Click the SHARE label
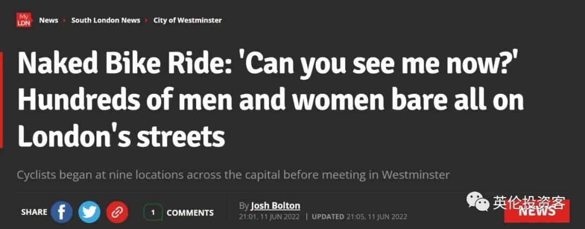The height and width of the screenshot is (229, 585). click(34, 213)
